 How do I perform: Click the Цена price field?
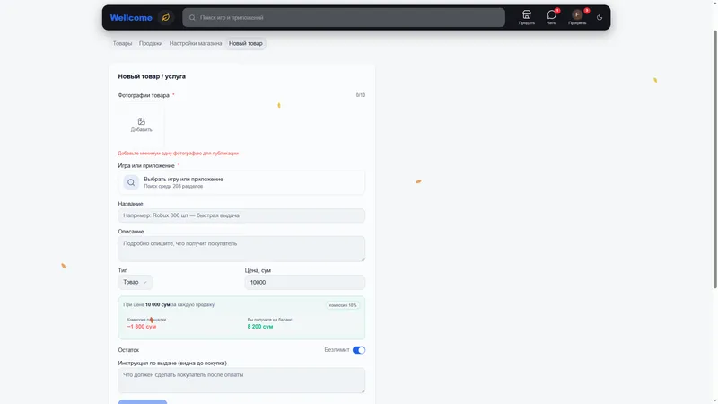coord(304,282)
